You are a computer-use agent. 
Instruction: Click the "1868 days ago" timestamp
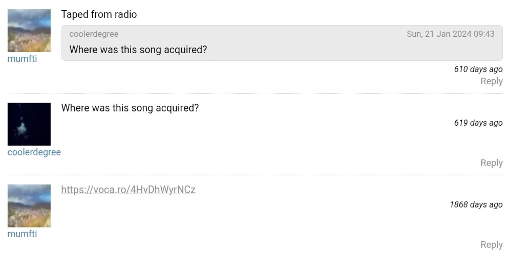coord(476,204)
